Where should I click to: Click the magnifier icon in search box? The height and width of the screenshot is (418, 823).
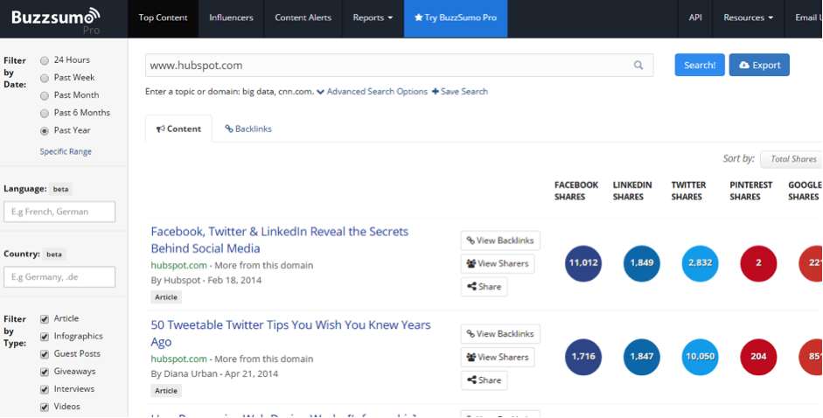(638, 66)
